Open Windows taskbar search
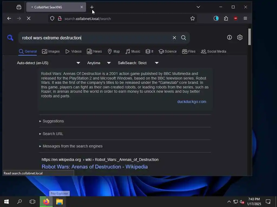This screenshot has width=277, height=207. [x=19, y=202]
